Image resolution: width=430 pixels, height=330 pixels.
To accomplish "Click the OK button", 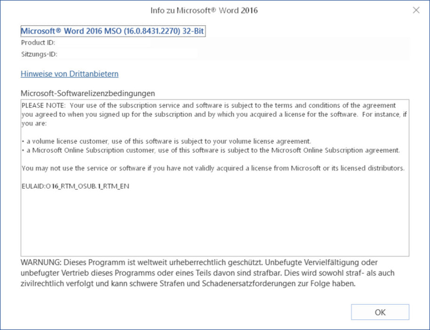I will coord(380,312).
